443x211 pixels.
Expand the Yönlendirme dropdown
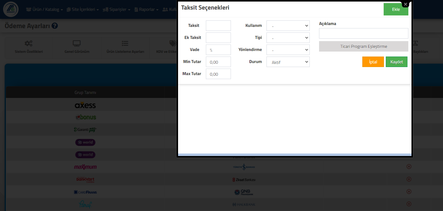[x=288, y=50]
